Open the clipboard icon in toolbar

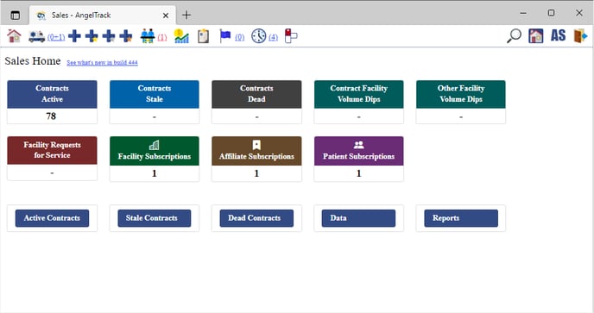point(204,36)
